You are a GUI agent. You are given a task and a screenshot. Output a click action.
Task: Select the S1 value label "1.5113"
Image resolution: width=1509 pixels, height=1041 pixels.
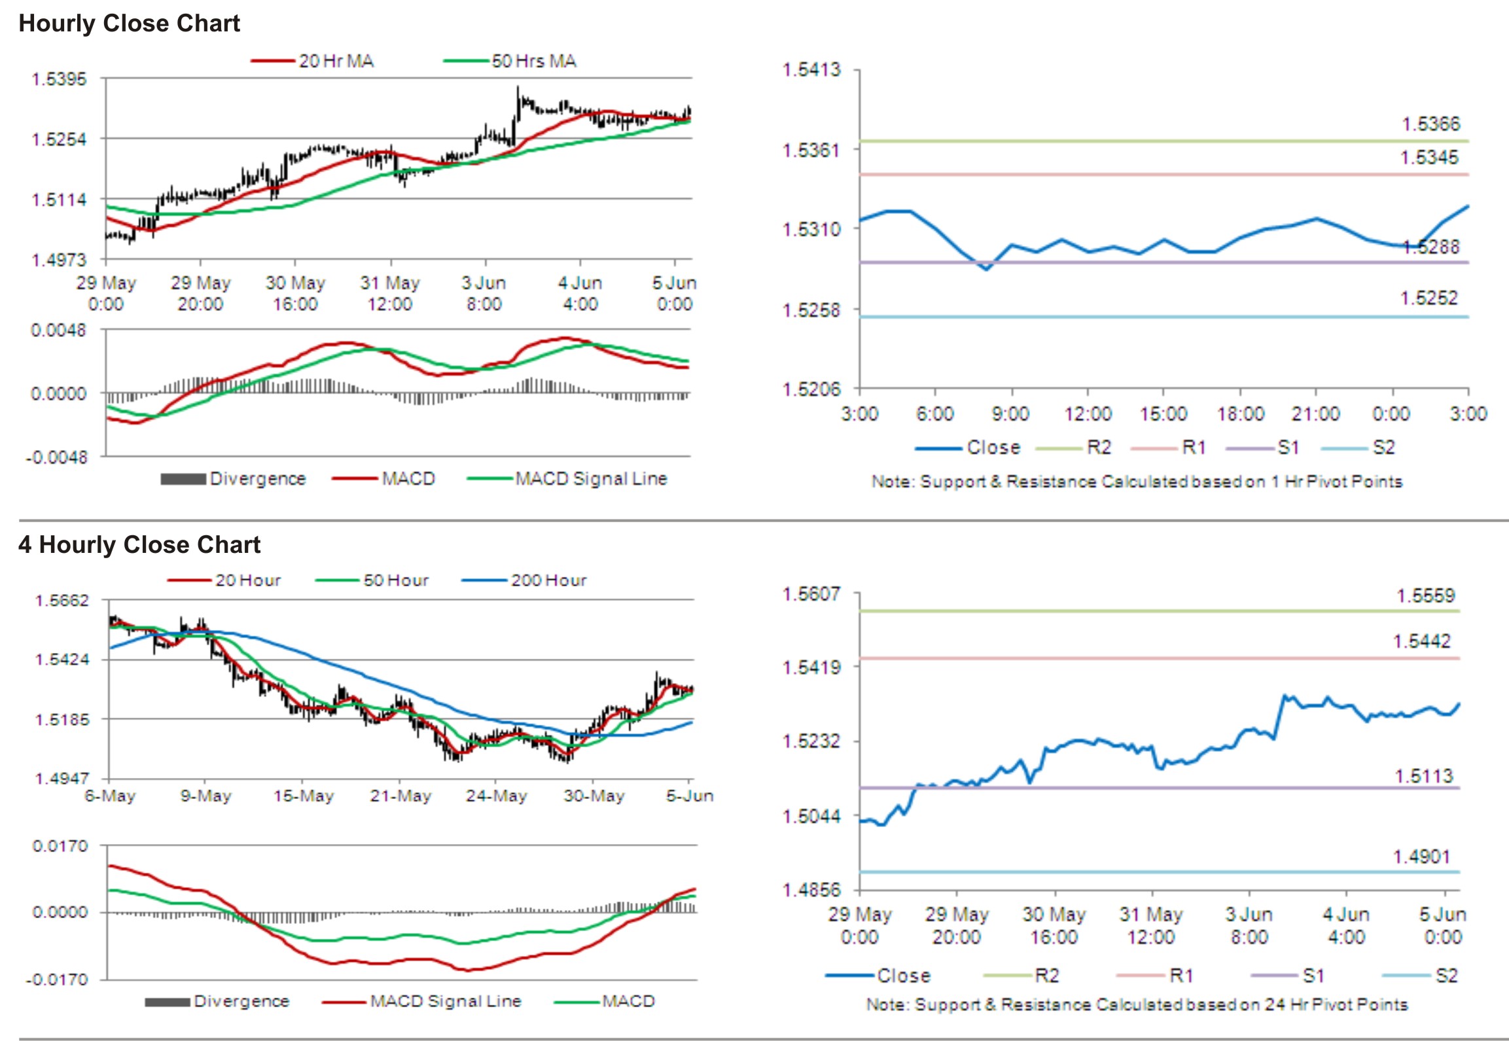[1424, 777]
